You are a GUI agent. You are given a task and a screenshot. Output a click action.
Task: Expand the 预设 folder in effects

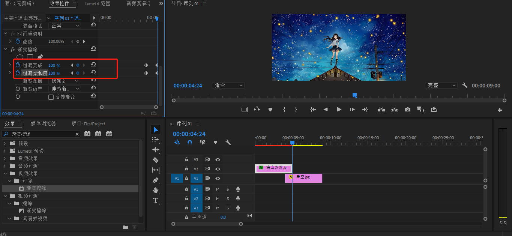(x=5, y=143)
